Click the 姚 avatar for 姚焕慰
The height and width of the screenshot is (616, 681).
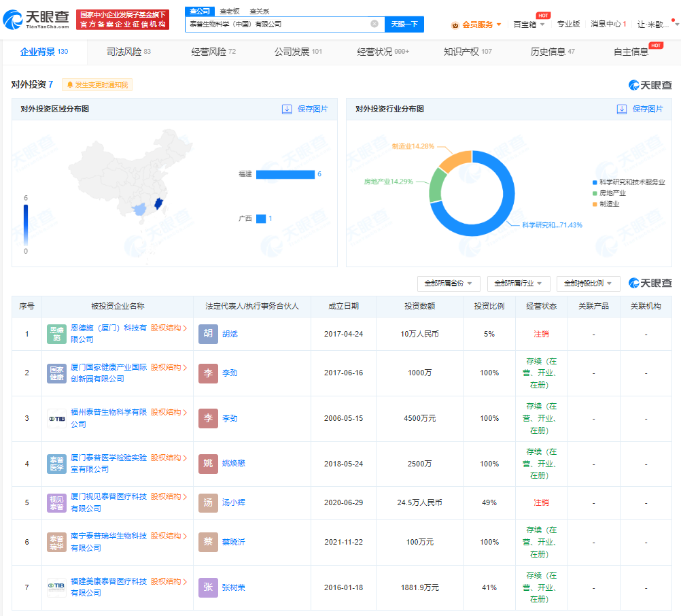[208, 464]
